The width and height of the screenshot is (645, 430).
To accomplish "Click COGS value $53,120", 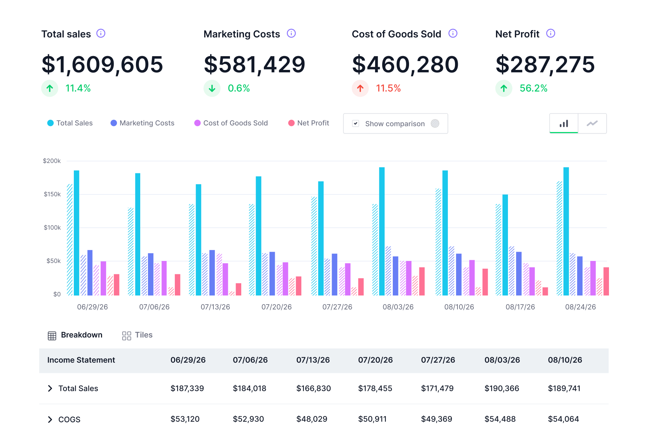I will 185,419.
